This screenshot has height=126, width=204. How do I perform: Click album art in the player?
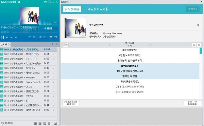[x=29, y=16]
